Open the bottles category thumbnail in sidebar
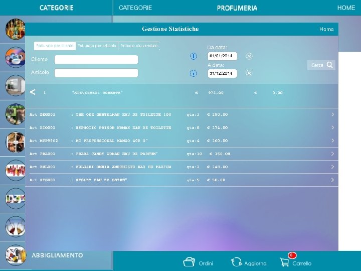 tap(15, 29)
